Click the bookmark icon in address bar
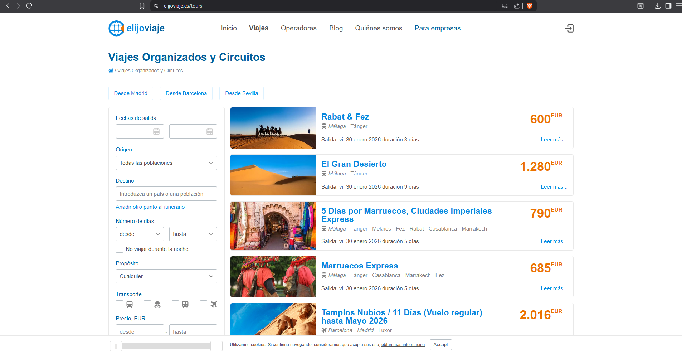This screenshot has height=354, width=682. point(142,6)
